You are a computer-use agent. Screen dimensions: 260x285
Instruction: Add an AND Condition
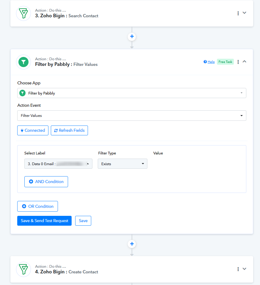46,182
